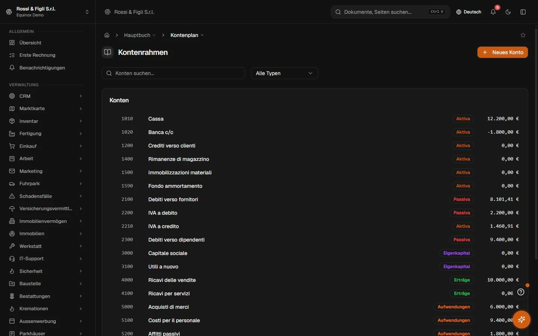538x336 pixels.
Task: Click the Fuhrpark car icon
Action: pos(12,184)
